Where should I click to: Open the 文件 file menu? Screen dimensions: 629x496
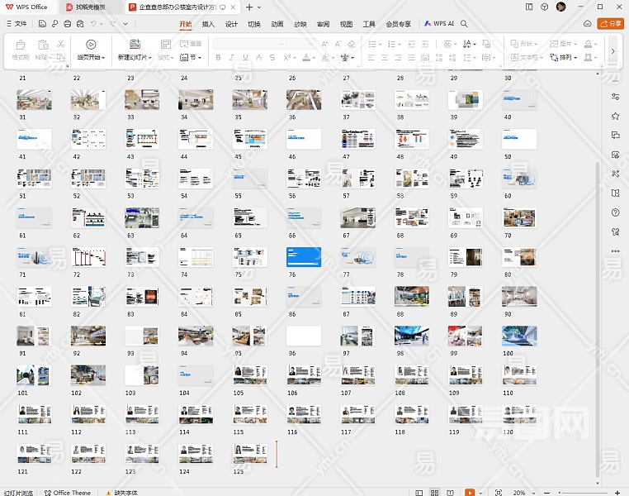[16, 24]
